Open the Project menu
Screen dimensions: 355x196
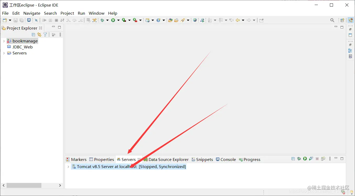67,13
